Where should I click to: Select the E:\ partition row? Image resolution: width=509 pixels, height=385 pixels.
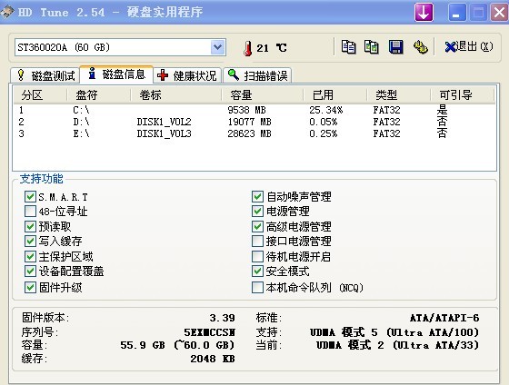[254, 133]
